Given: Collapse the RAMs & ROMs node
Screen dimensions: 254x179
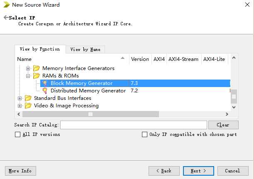Looking at the screenshot, I should [28, 76].
